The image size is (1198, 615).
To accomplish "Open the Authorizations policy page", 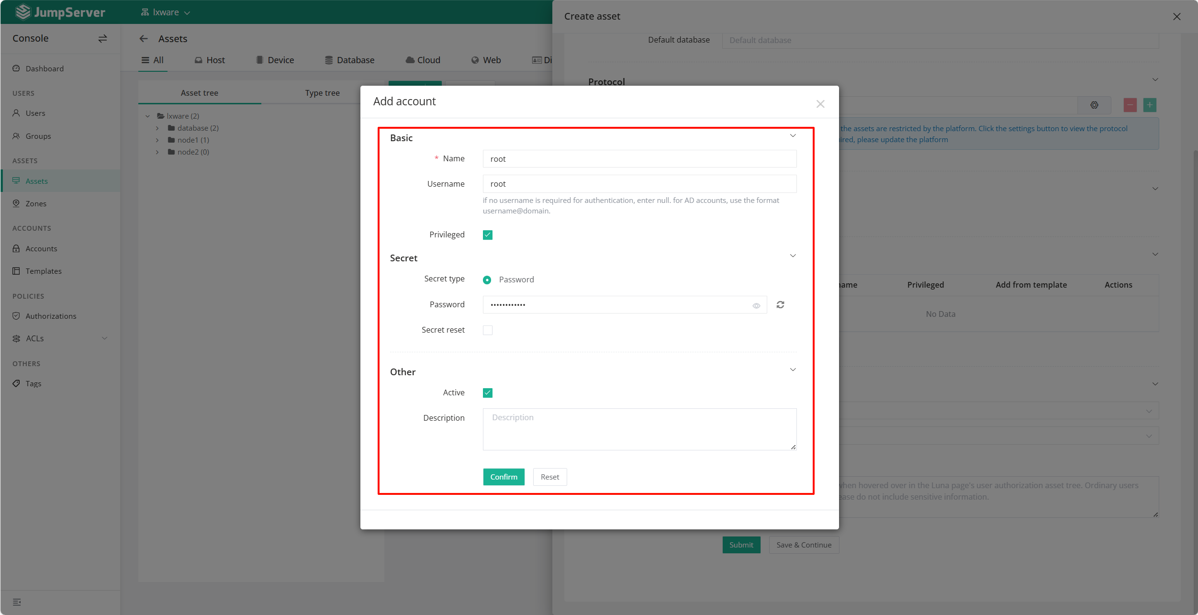I will 51,315.
